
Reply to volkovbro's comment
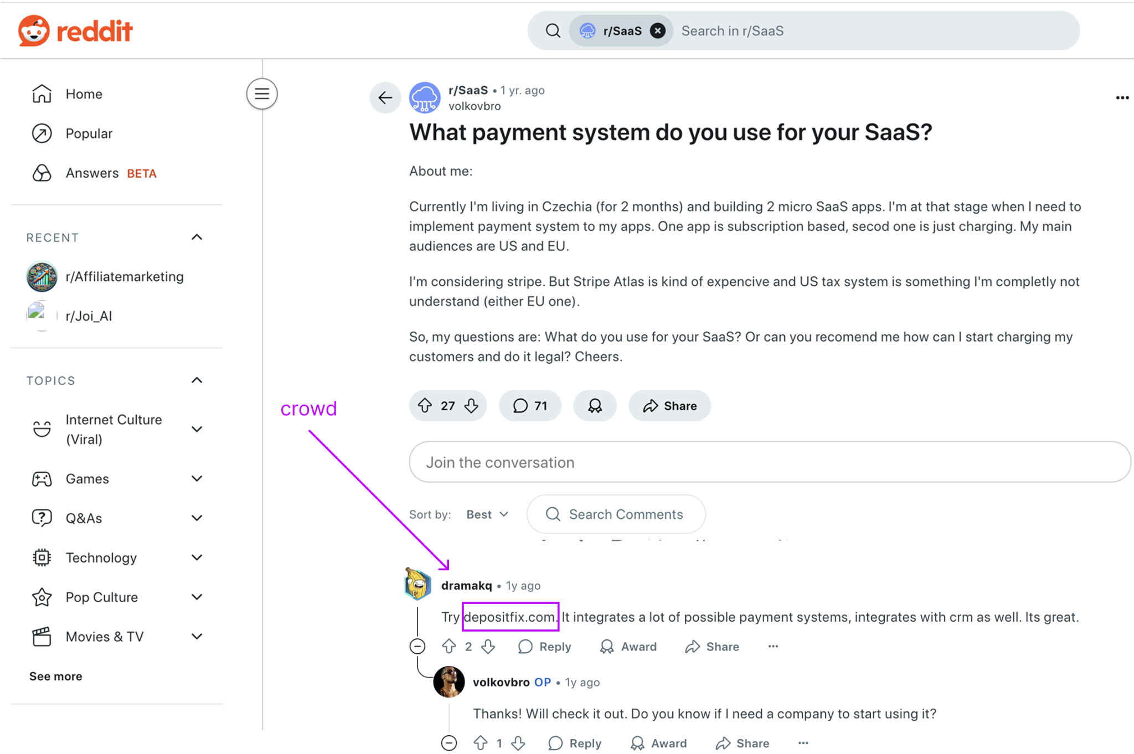coord(575,743)
